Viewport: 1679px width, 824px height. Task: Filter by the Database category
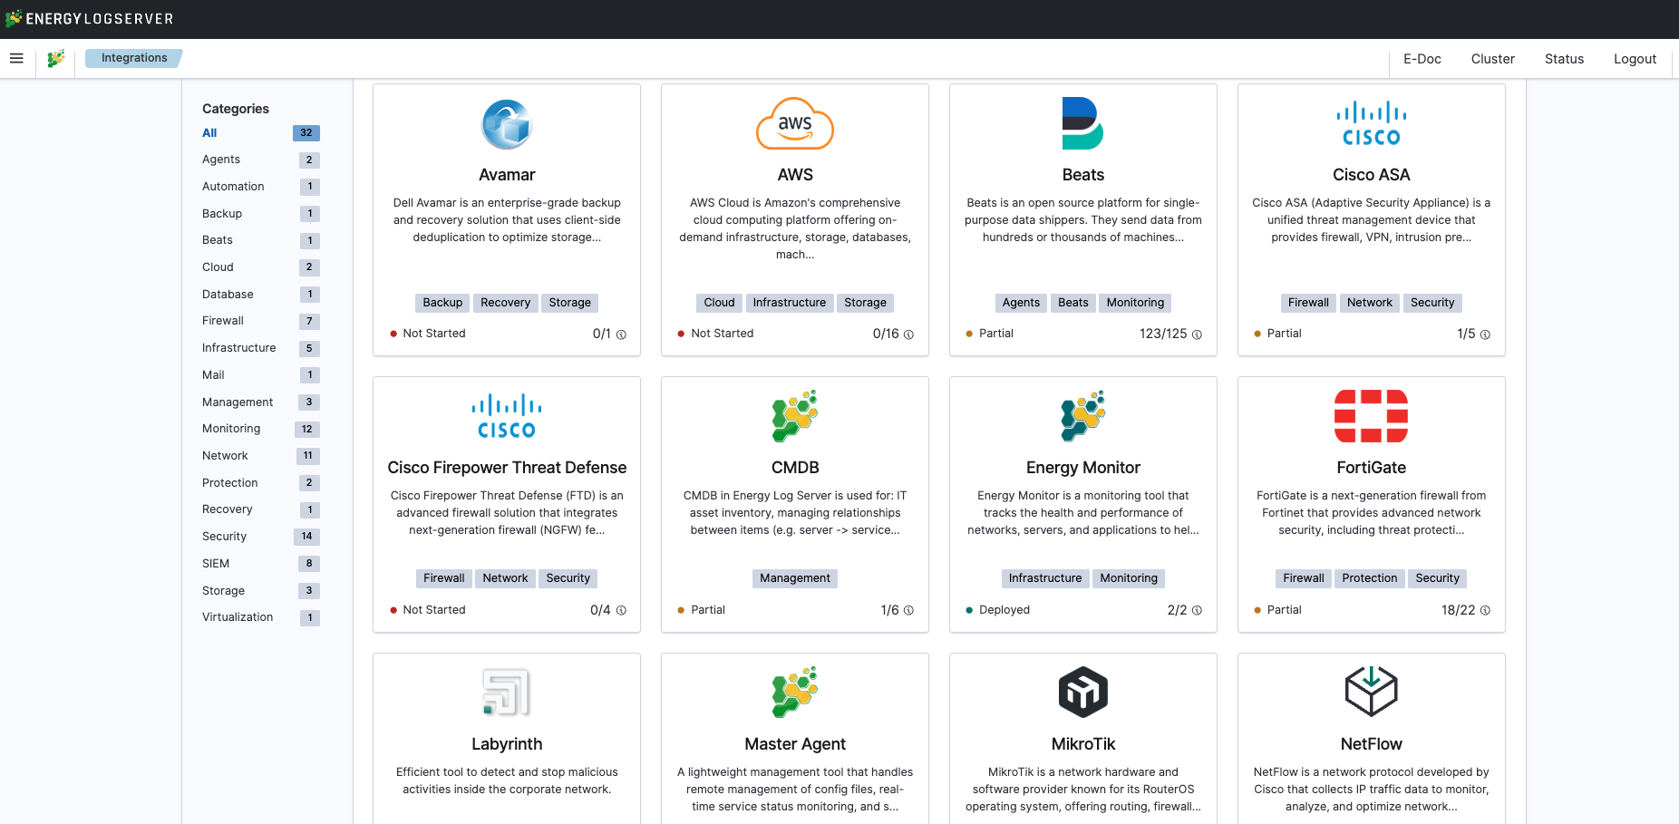[228, 295]
